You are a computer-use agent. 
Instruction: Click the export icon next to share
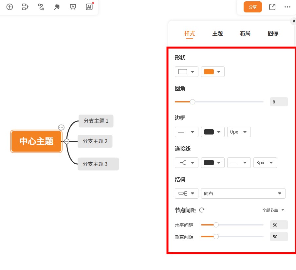pyautogui.click(x=272, y=7)
